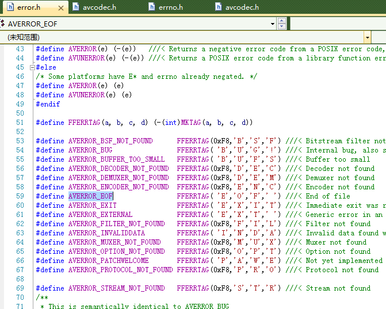Click the 'Buffer too small' comment
This screenshot has height=309, width=386.
click(x=338, y=159)
